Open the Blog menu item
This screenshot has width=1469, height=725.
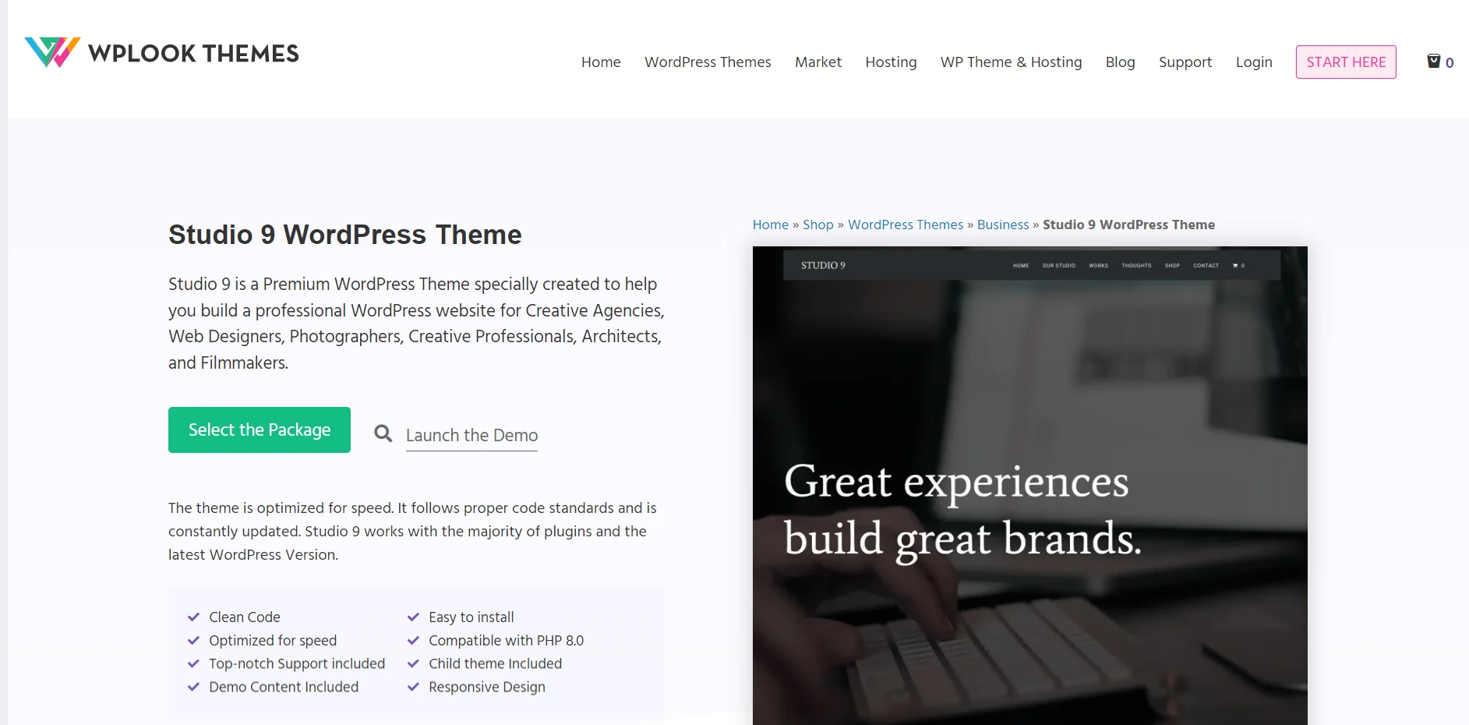coord(1120,62)
